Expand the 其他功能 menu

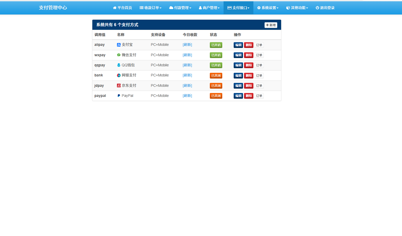click(297, 8)
